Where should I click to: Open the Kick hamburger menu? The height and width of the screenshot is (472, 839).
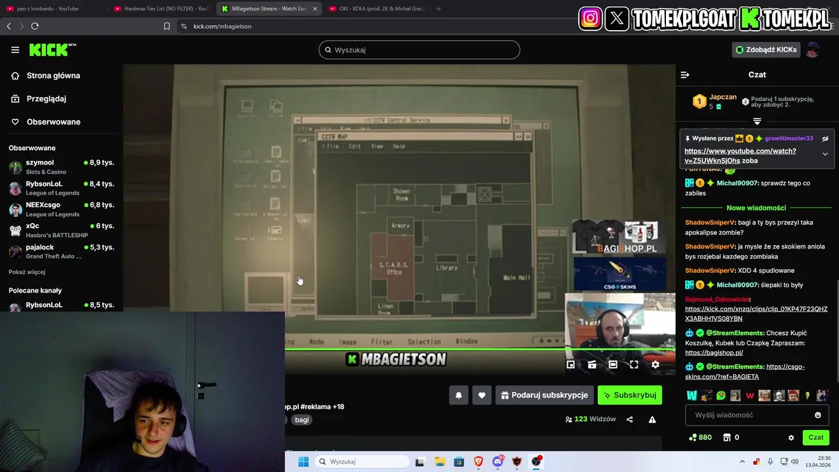(x=15, y=50)
